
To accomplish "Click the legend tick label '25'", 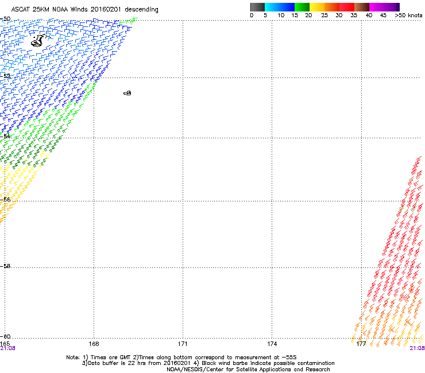I will 324,15.
